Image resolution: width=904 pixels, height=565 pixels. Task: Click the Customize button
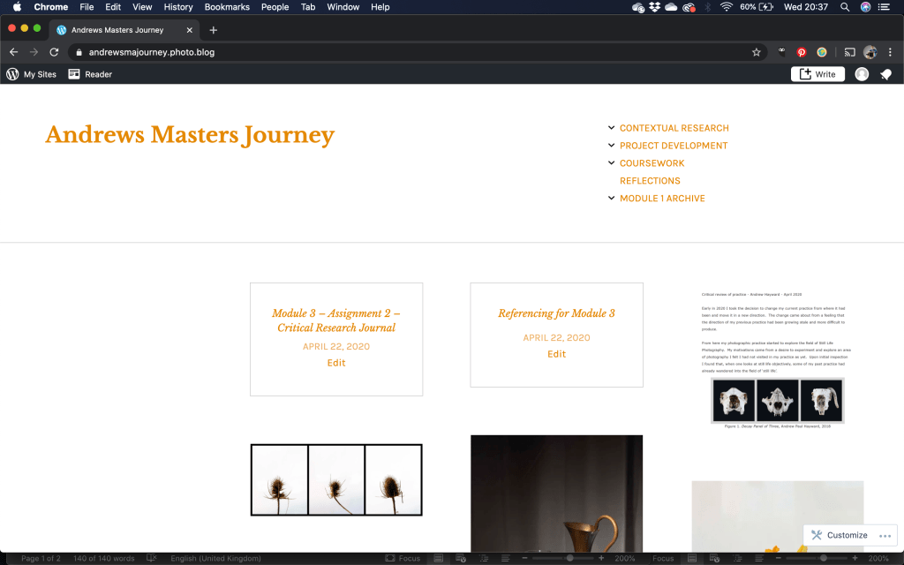click(839, 535)
